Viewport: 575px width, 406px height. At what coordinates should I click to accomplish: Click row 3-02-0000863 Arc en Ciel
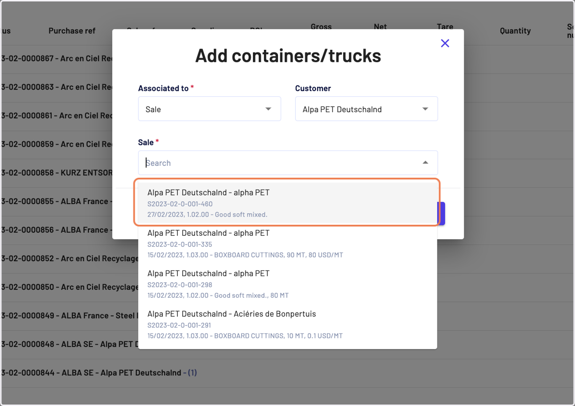point(57,87)
